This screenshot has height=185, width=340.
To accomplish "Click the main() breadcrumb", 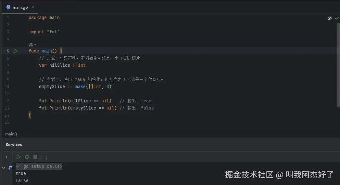I will coord(11,134).
